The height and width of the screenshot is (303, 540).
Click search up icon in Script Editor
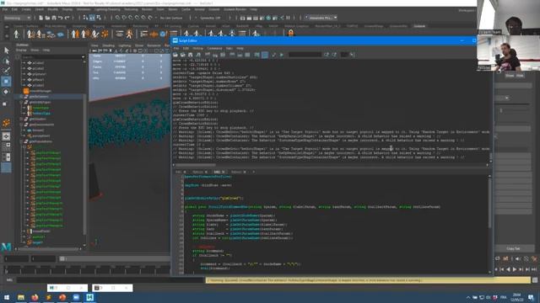(334, 55)
